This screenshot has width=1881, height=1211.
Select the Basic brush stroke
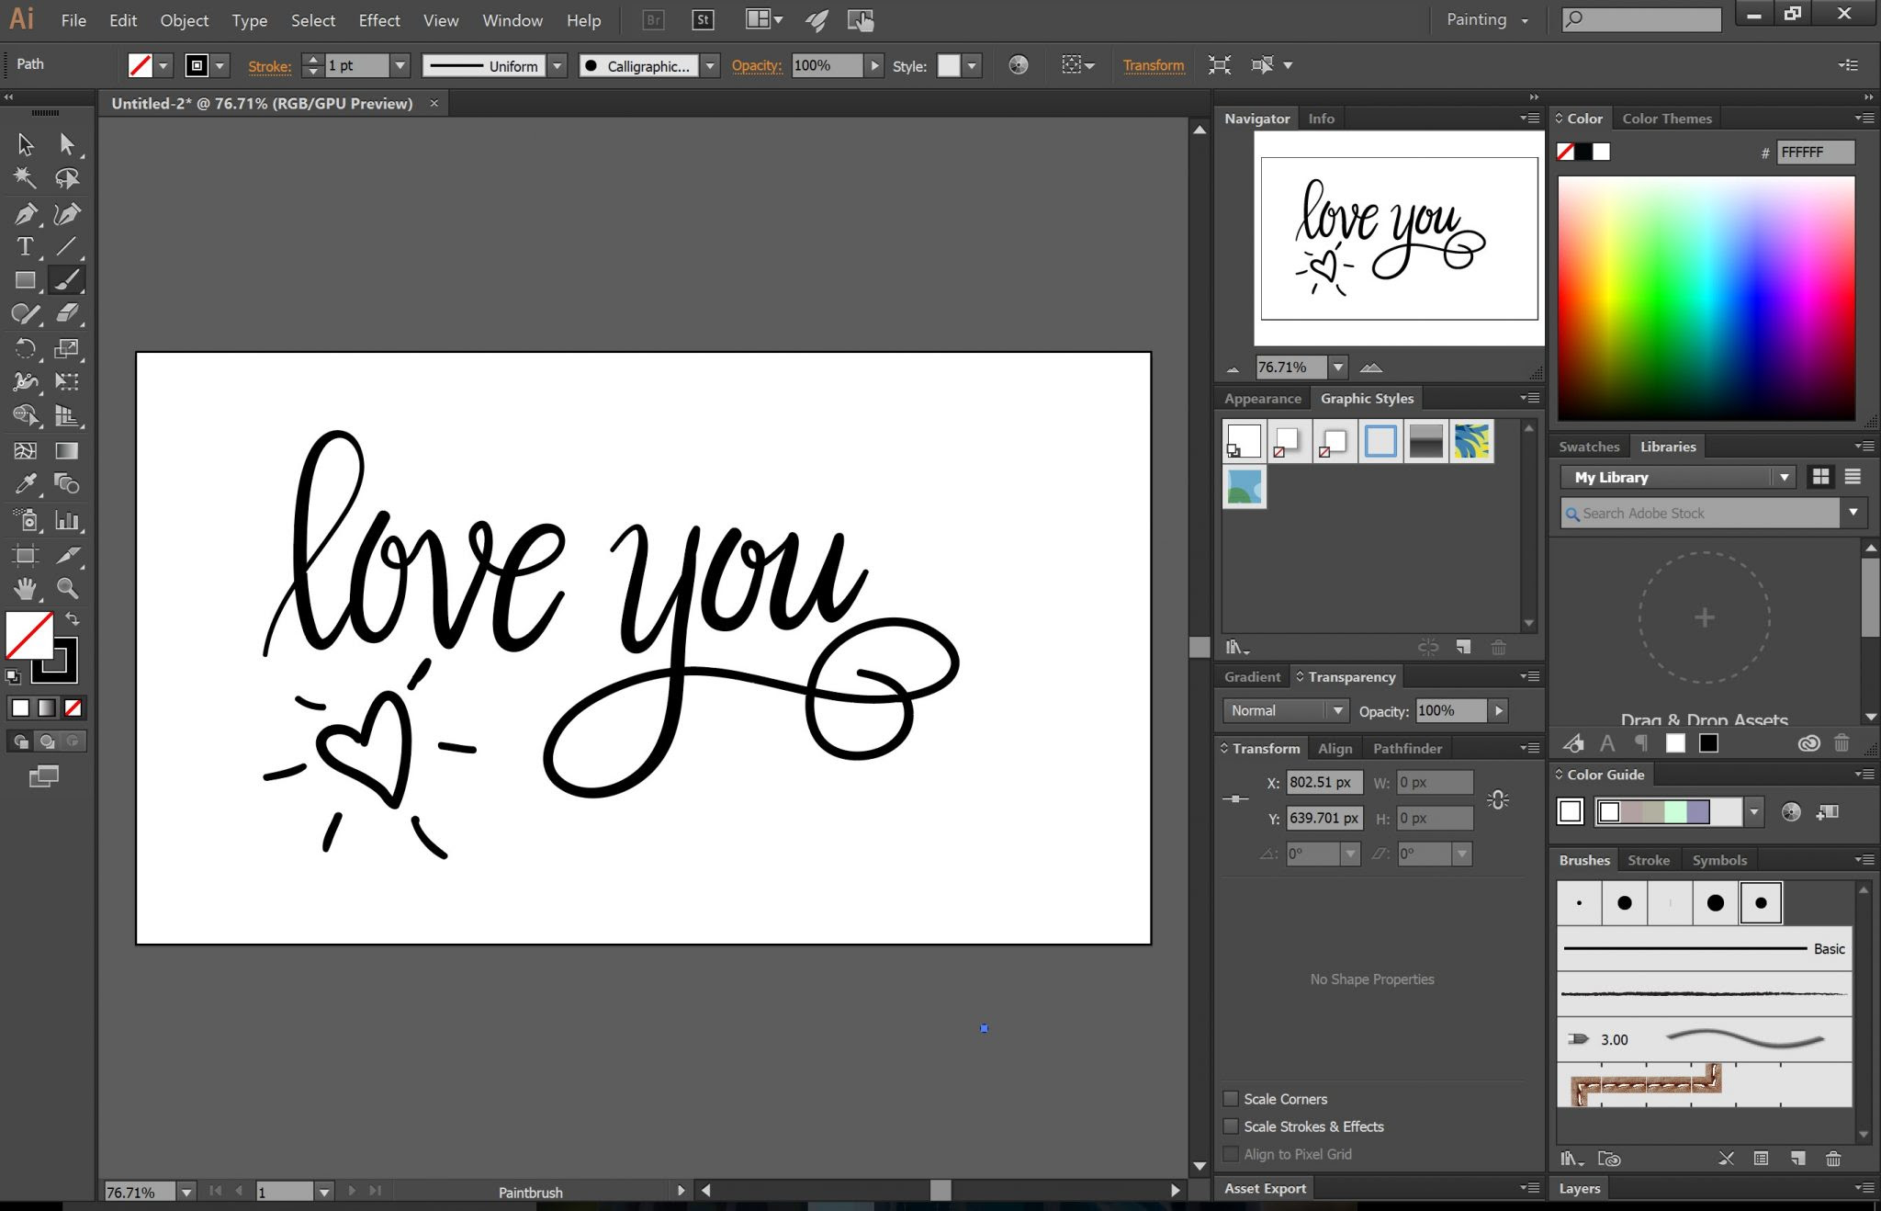click(x=1705, y=948)
